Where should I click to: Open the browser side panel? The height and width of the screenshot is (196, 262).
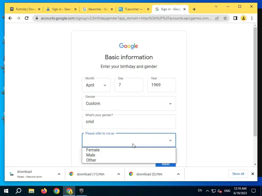tap(235, 18)
